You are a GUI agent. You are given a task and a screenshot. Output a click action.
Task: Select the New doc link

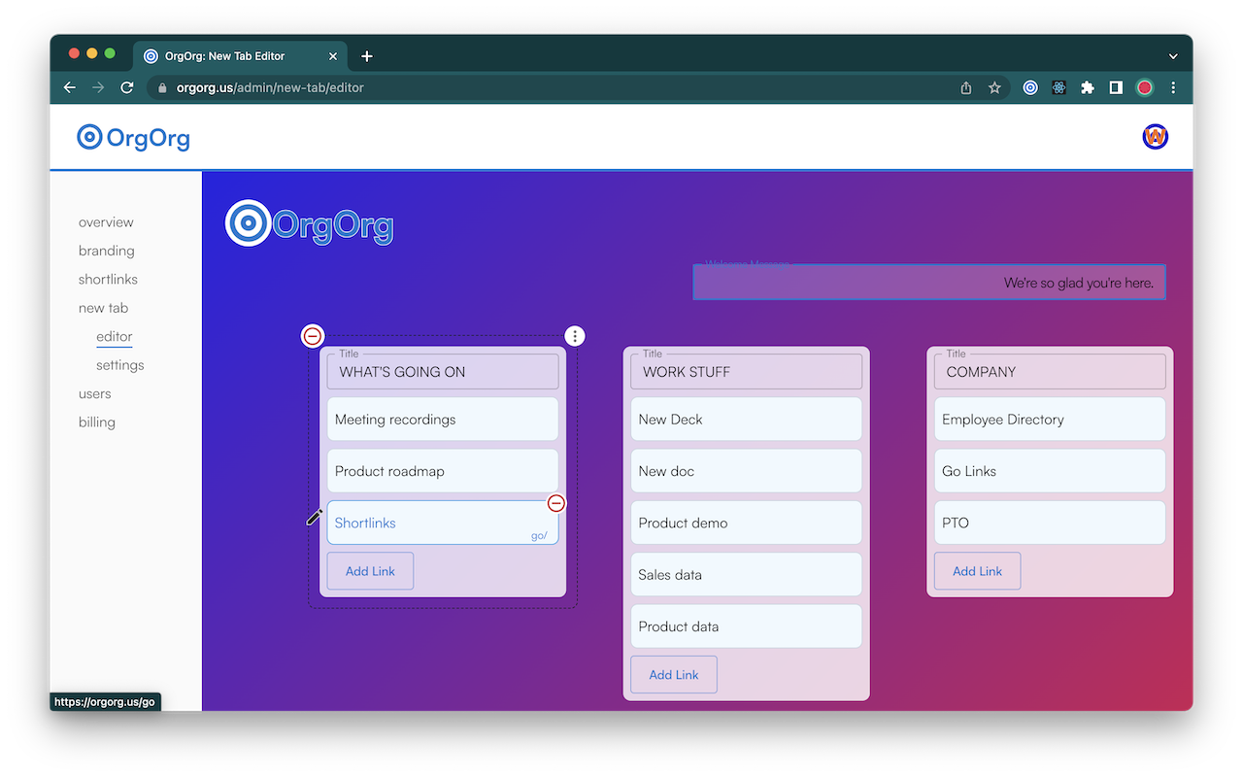pos(747,471)
